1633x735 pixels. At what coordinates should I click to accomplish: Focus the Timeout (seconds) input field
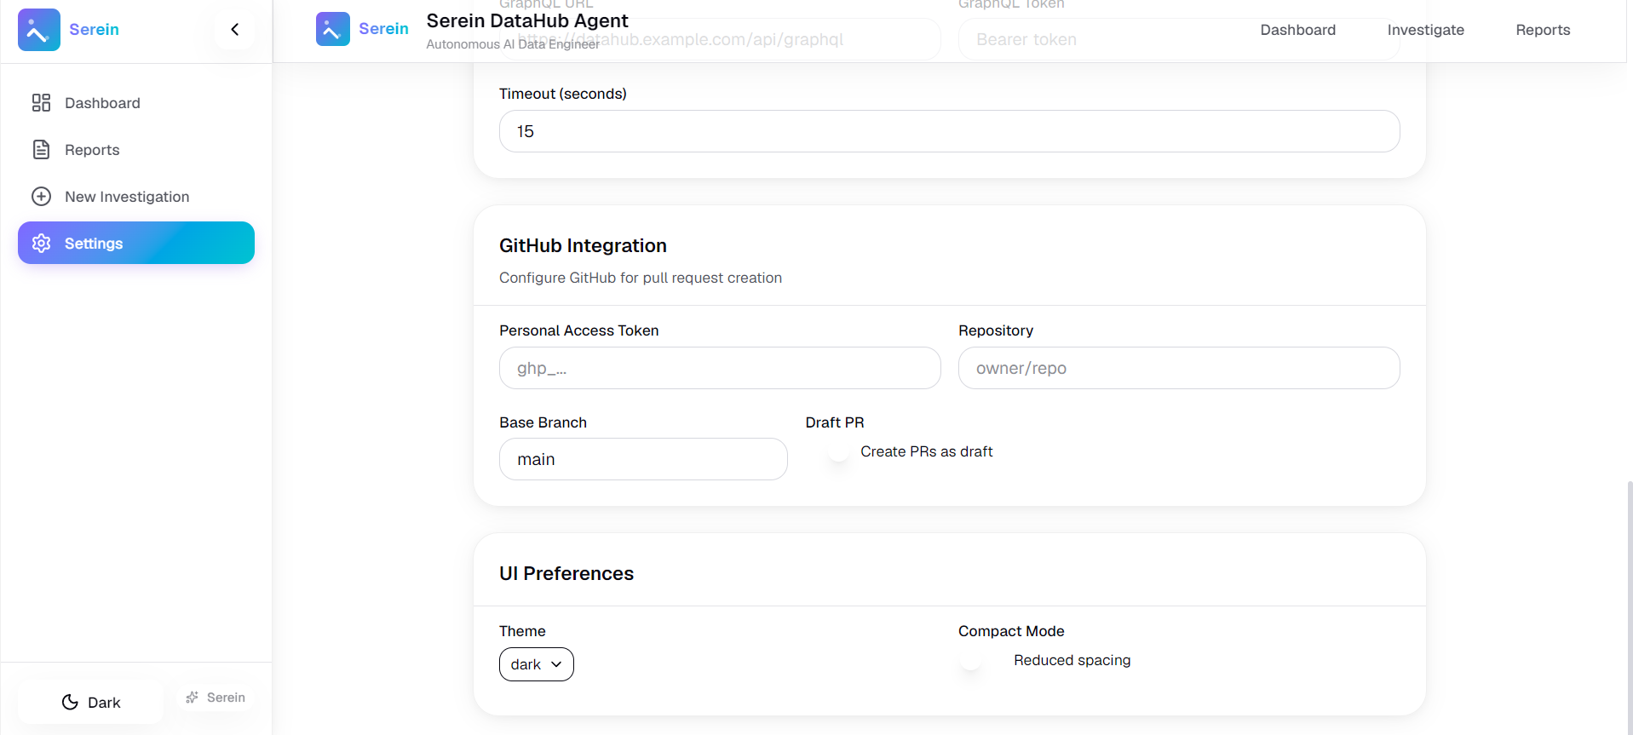949,131
